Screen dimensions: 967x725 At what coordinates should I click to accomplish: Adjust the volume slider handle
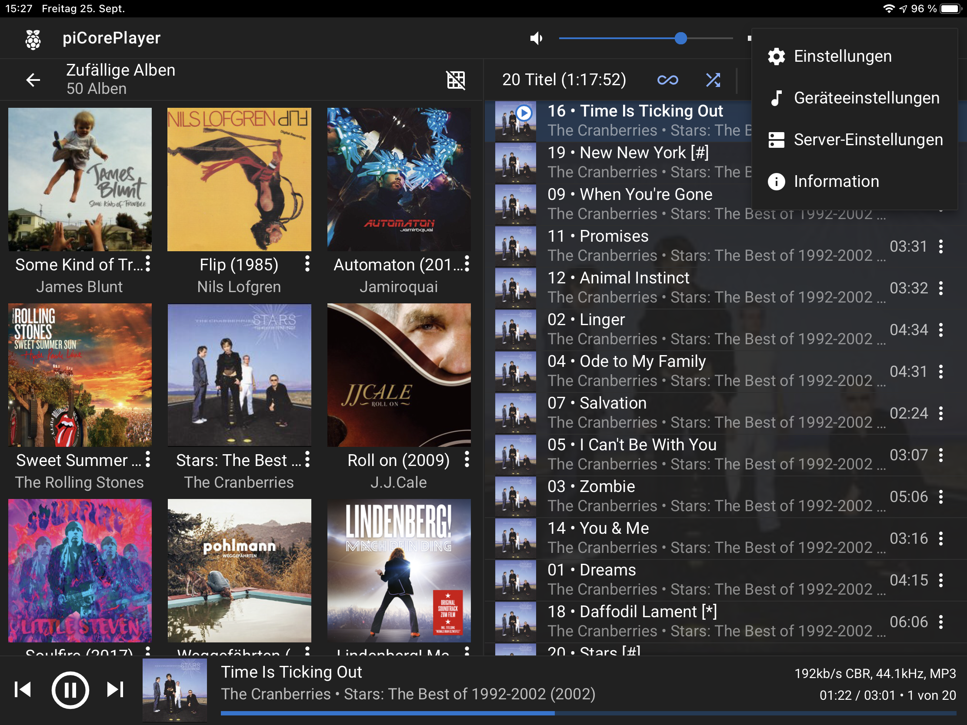[x=680, y=38]
